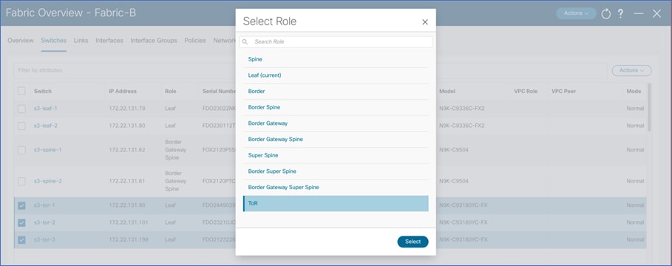The image size is (672, 266).
Task: Click IP address 172.22.131.79
Action: coord(127,109)
